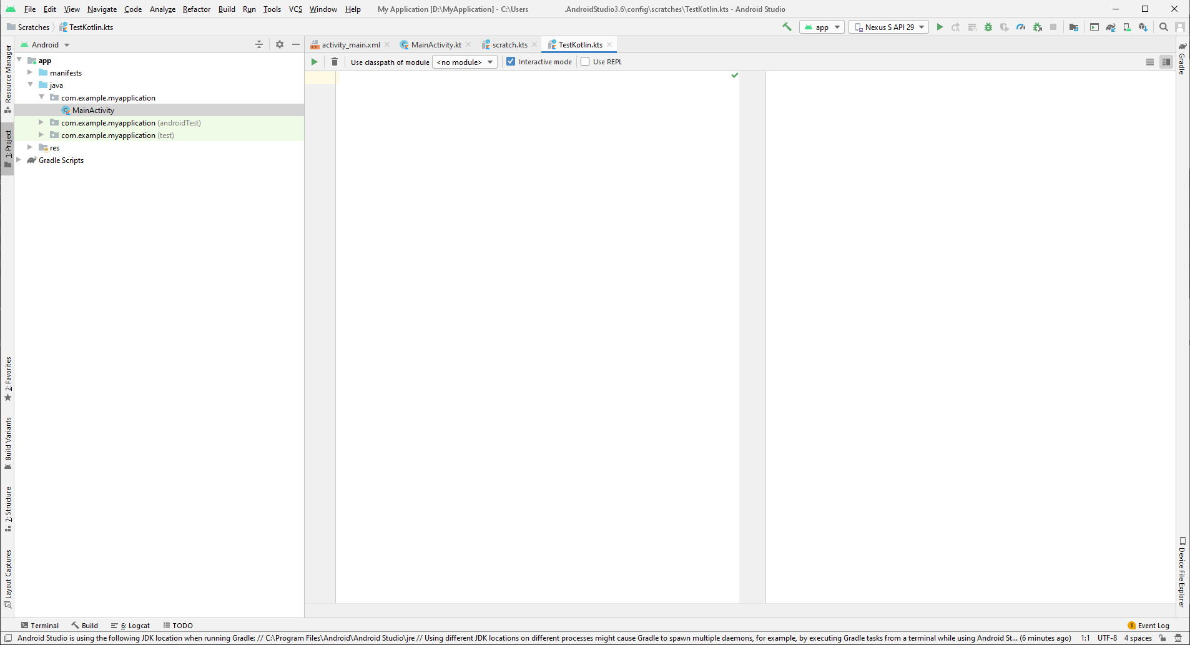The height and width of the screenshot is (645, 1190).
Task: Expand the res folder in project tree
Action: [30, 147]
